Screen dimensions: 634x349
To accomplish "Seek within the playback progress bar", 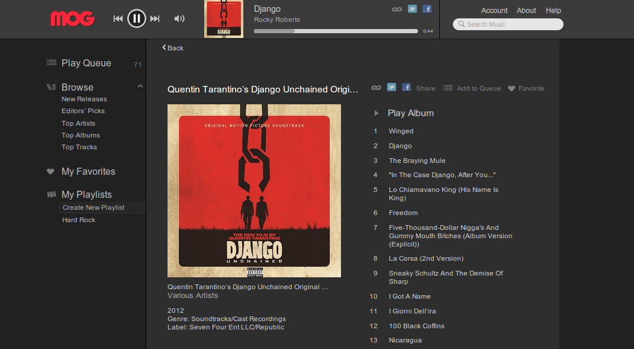I will [336, 31].
